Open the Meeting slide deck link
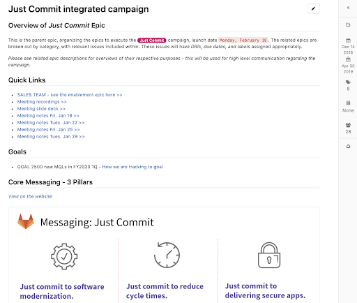 click(41, 109)
